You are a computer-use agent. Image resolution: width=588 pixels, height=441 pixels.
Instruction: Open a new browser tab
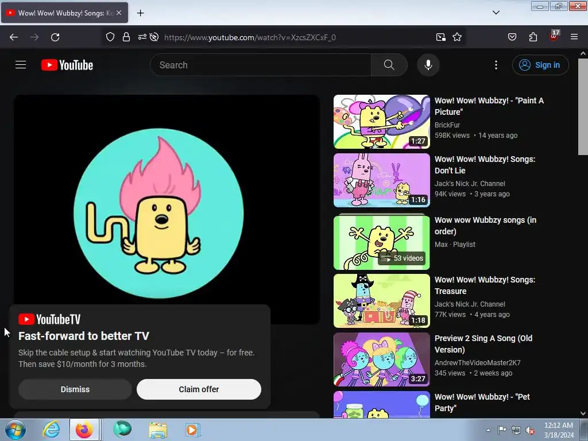point(140,13)
